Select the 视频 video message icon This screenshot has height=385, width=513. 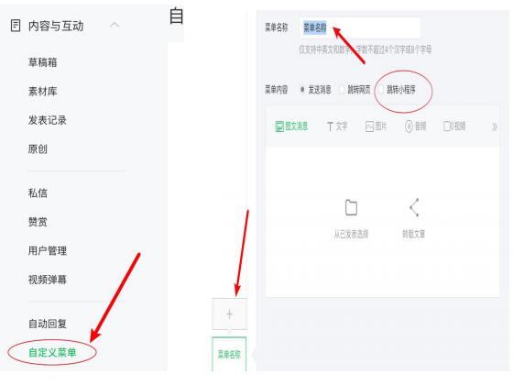(448, 126)
